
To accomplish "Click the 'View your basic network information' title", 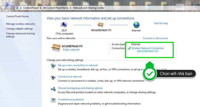I will point(90,18).
